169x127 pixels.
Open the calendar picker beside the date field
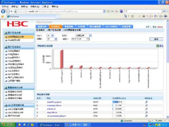pyautogui.click(x=89, y=39)
